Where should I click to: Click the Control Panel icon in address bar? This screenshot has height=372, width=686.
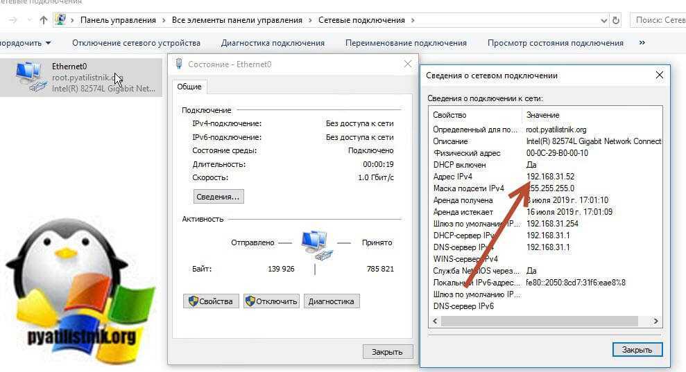pyautogui.click(x=60, y=19)
